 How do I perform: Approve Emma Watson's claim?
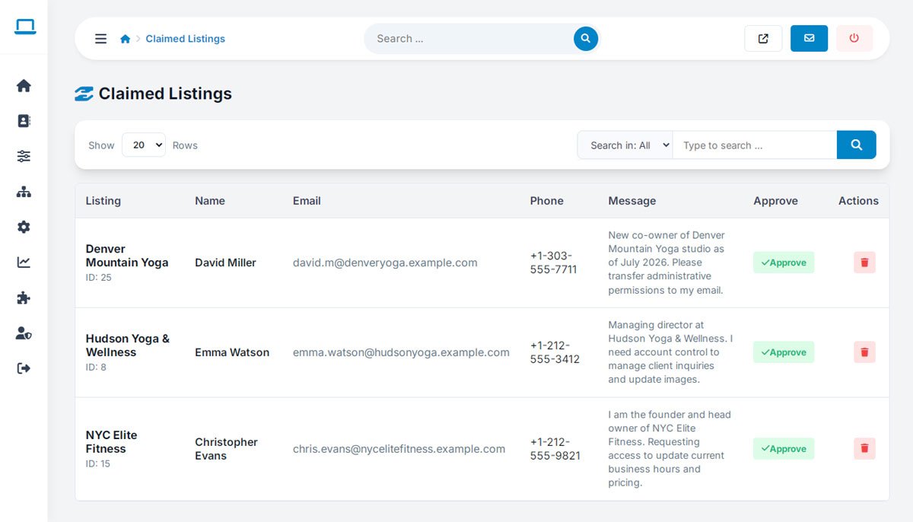(x=784, y=352)
